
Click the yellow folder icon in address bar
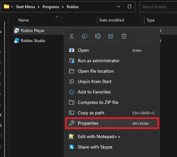click(6, 6)
